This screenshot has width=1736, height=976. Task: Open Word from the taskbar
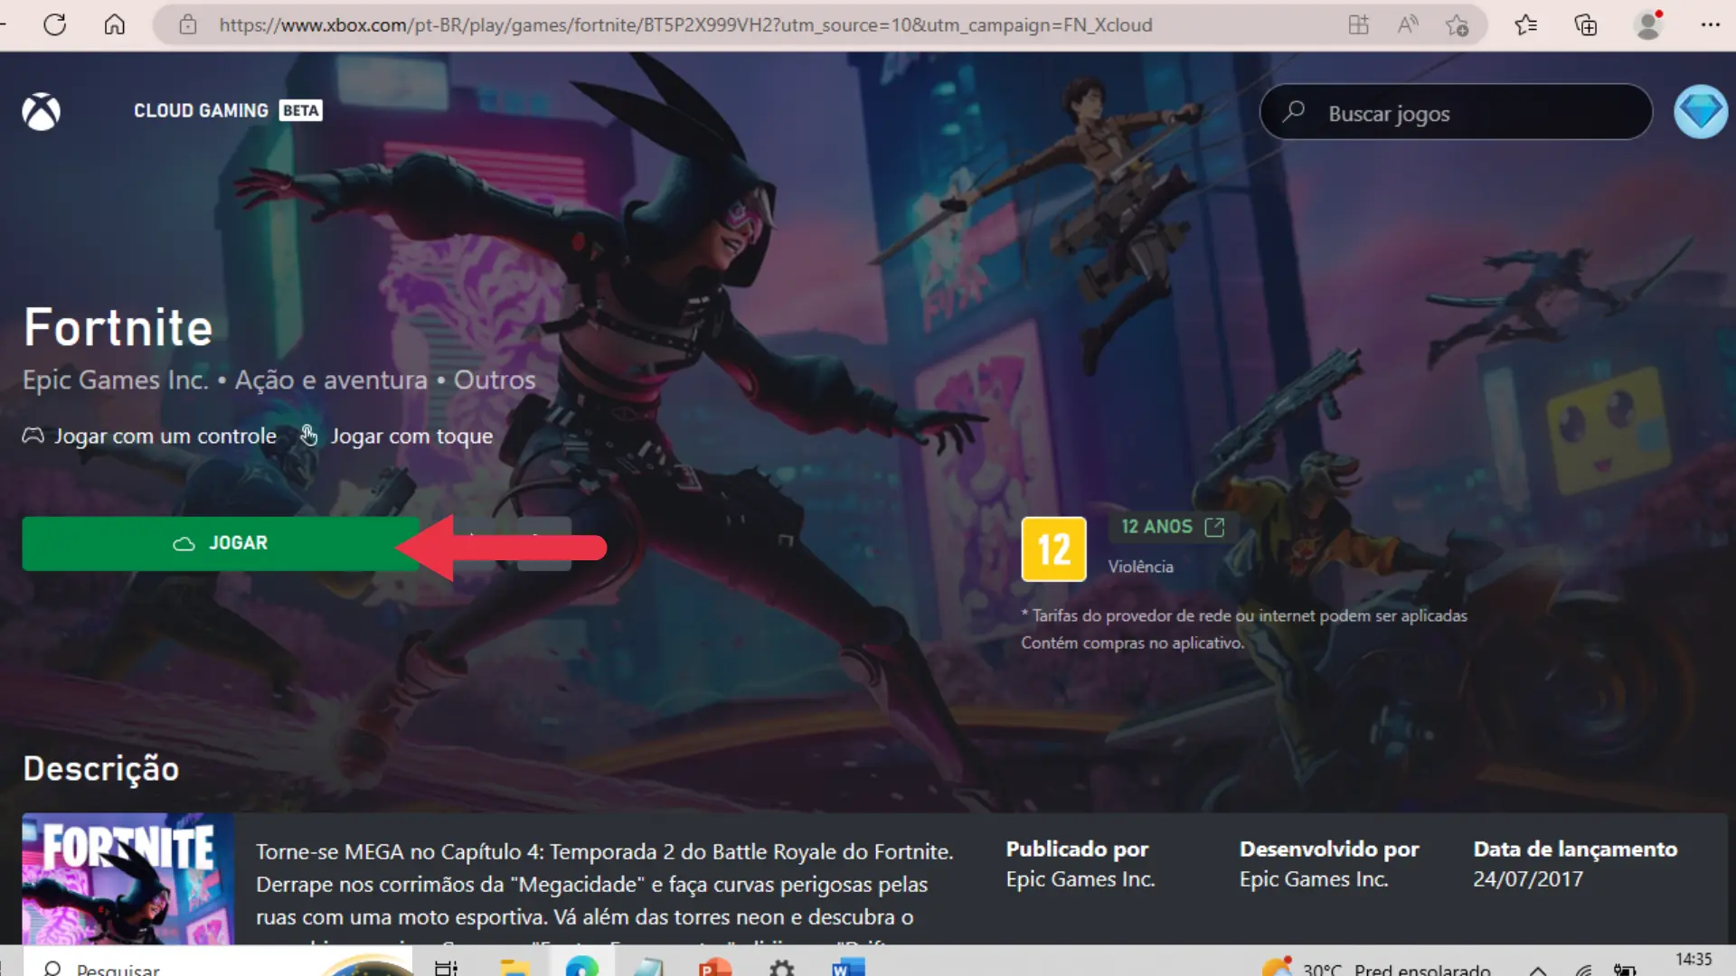[x=848, y=967]
